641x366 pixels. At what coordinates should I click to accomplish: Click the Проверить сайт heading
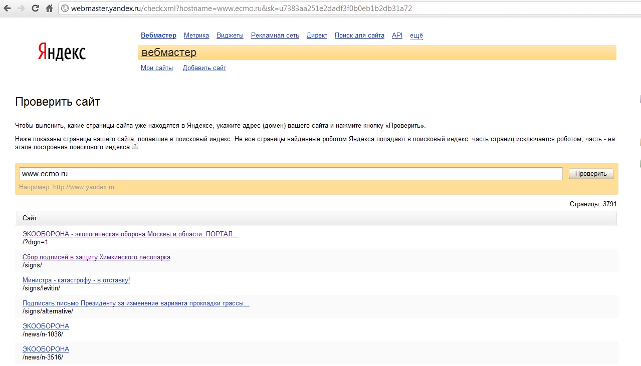[x=58, y=102]
